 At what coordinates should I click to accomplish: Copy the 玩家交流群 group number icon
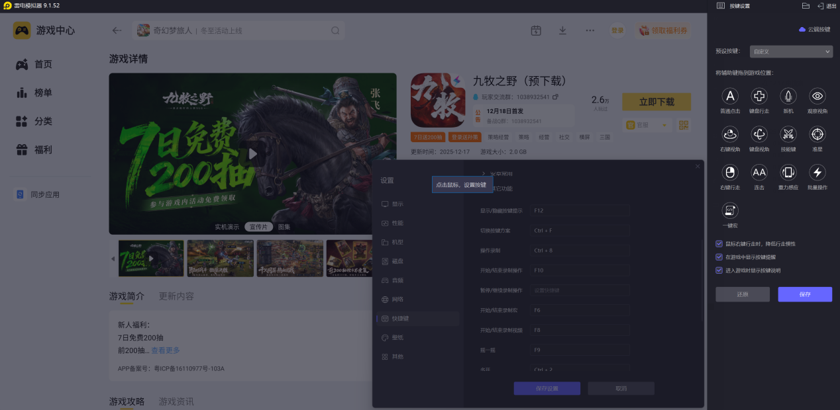pyautogui.click(x=555, y=97)
